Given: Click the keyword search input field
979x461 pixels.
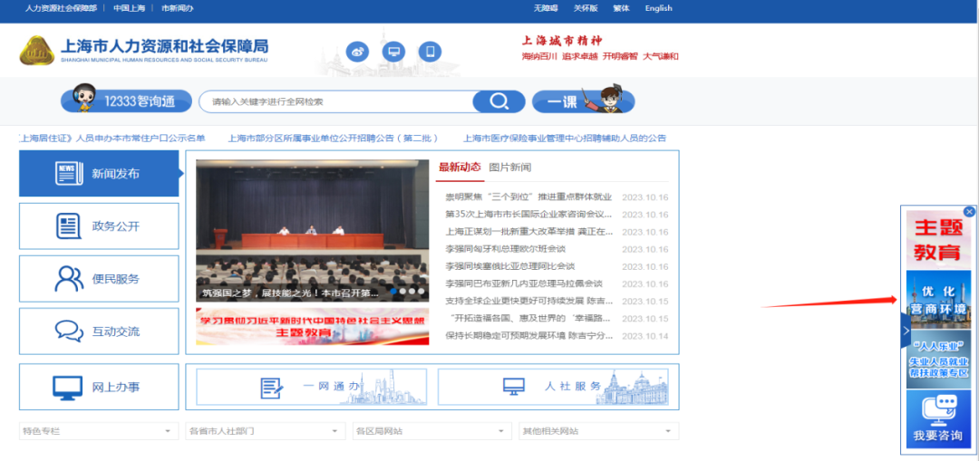Looking at the screenshot, I should (x=336, y=101).
